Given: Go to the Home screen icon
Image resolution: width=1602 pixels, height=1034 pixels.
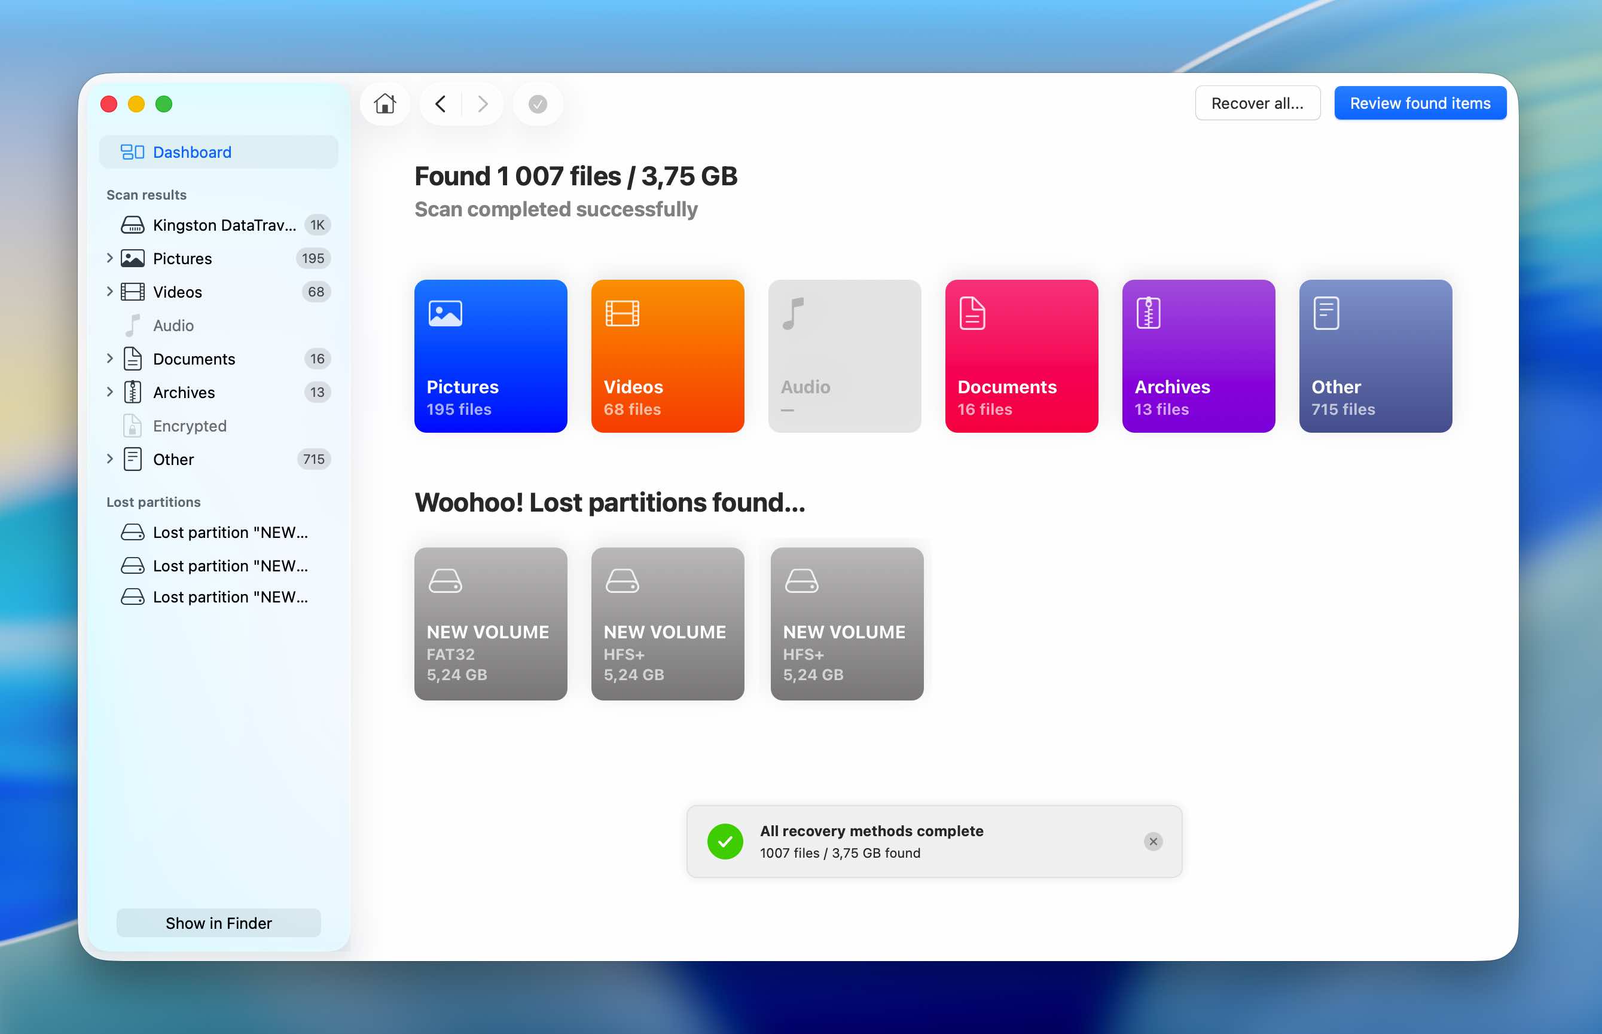Looking at the screenshot, I should coord(385,103).
